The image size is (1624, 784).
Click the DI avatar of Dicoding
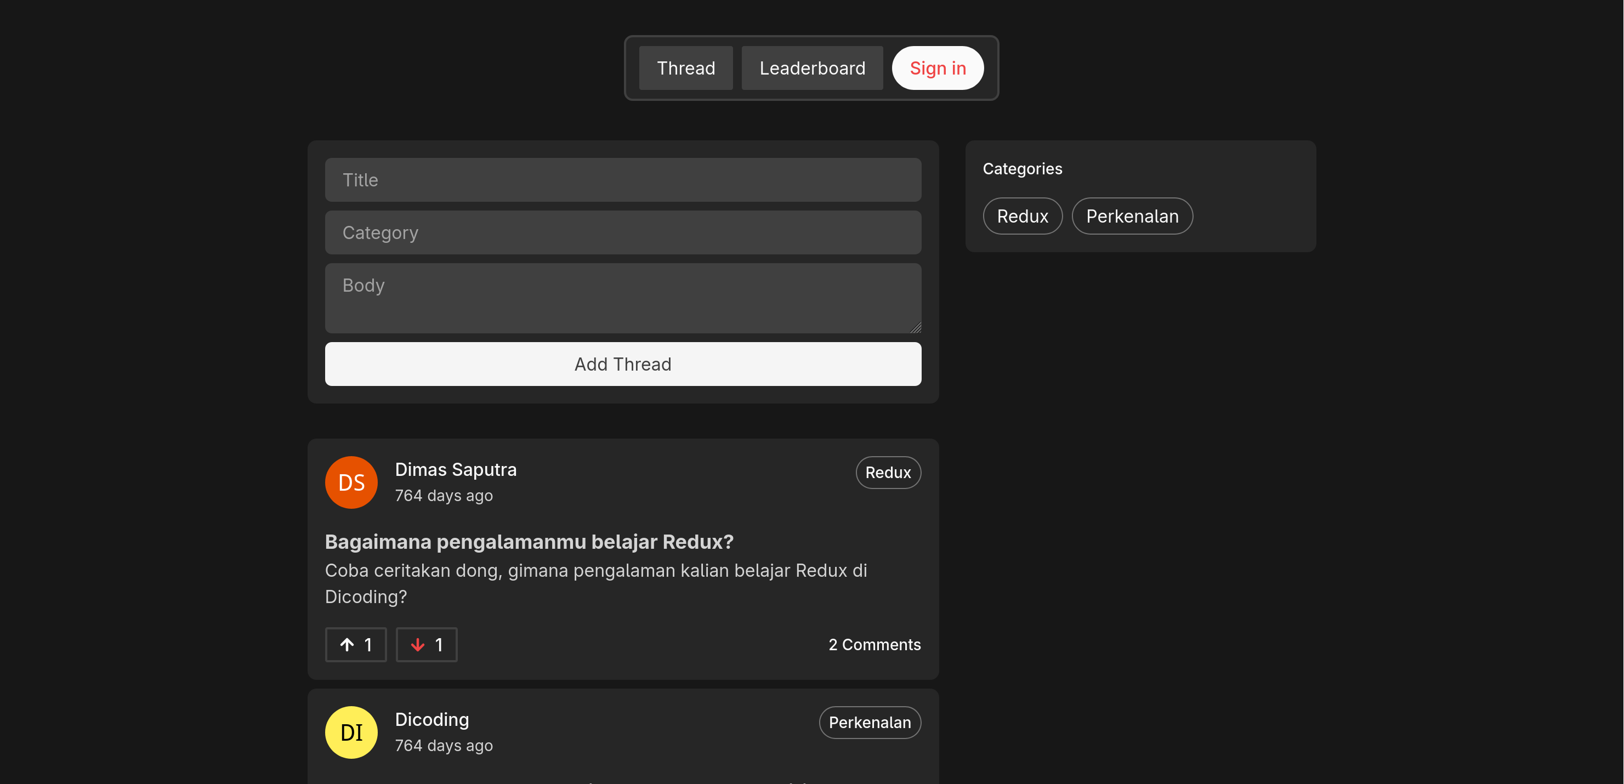click(350, 732)
